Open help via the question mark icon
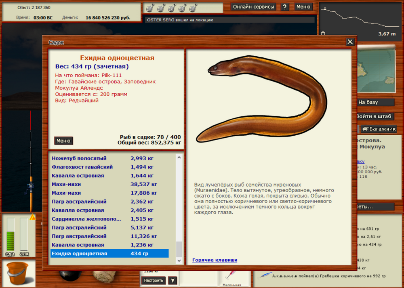Screen dimensions: 404x288 [285, 6]
